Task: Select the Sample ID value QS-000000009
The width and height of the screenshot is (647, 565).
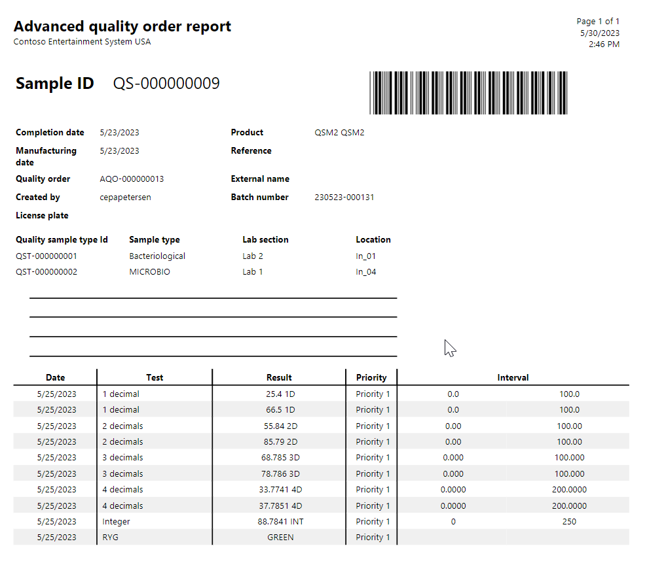Action: 166,83
